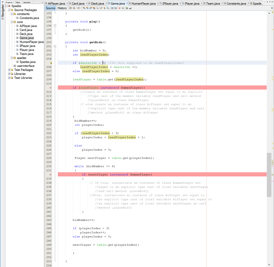The image size is (274, 267).
Task: Click the Find Selection magnifier icon
Action: [84, 8]
